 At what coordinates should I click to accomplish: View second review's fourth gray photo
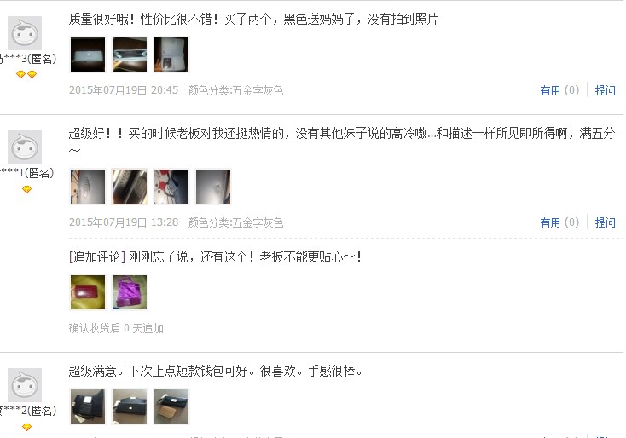tap(213, 187)
